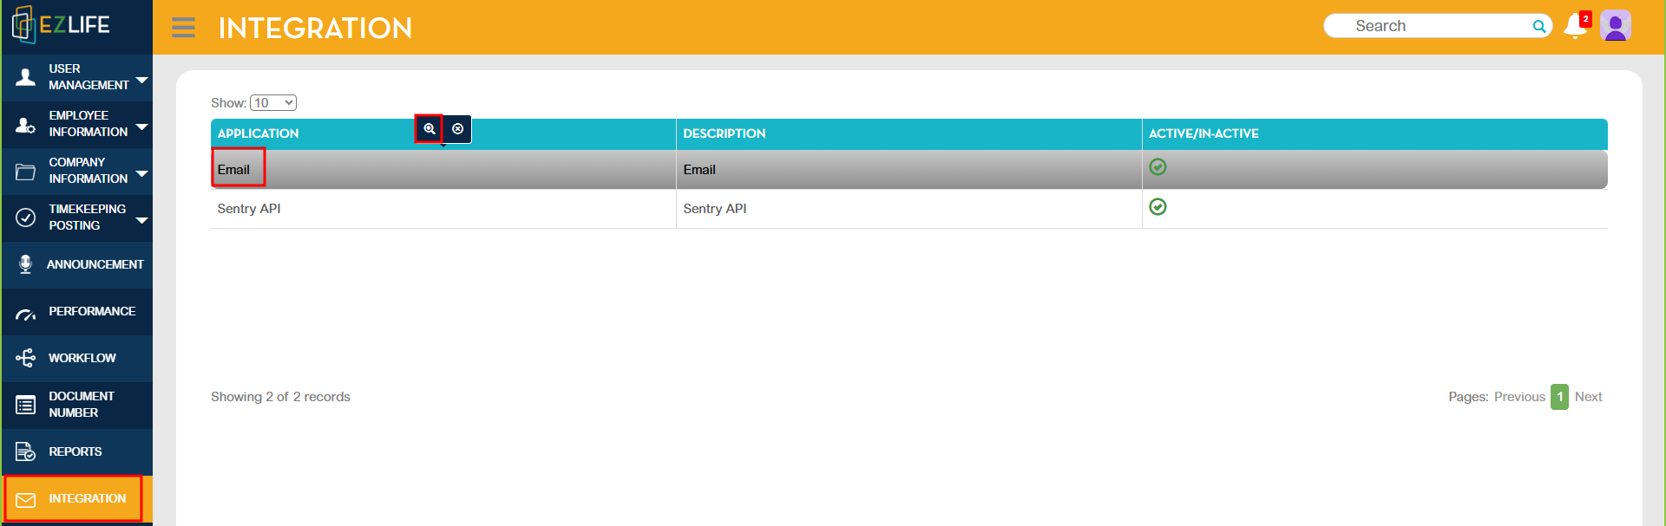Image resolution: width=1666 pixels, height=526 pixels.
Task: Click the Timekeeping Posting check icon
Action: click(x=26, y=218)
